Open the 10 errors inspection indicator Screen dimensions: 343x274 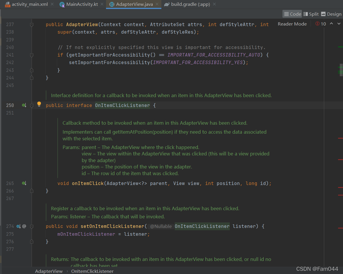pyautogui.click(x=321, y=24)
